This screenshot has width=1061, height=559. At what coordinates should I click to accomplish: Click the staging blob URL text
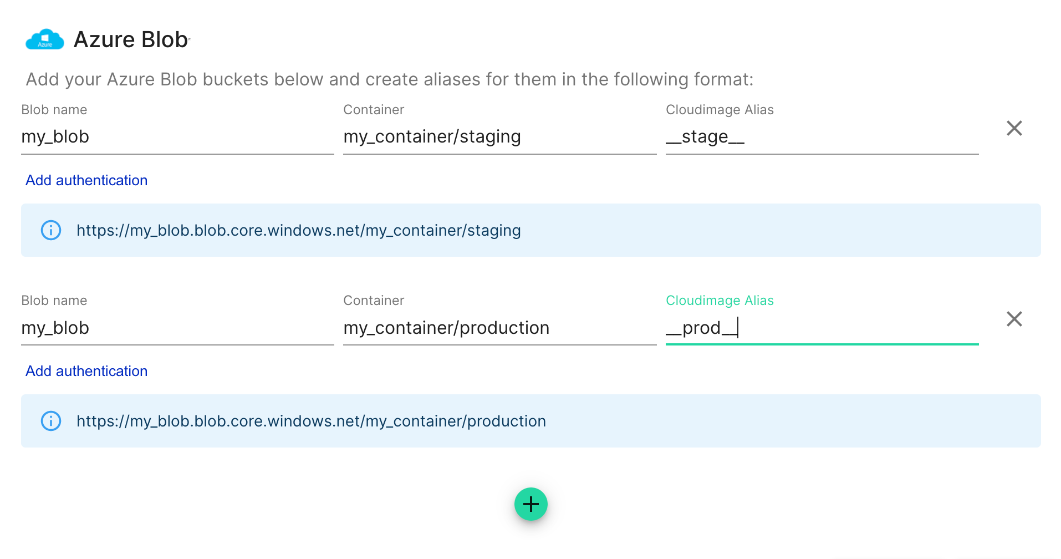(298, 230)
